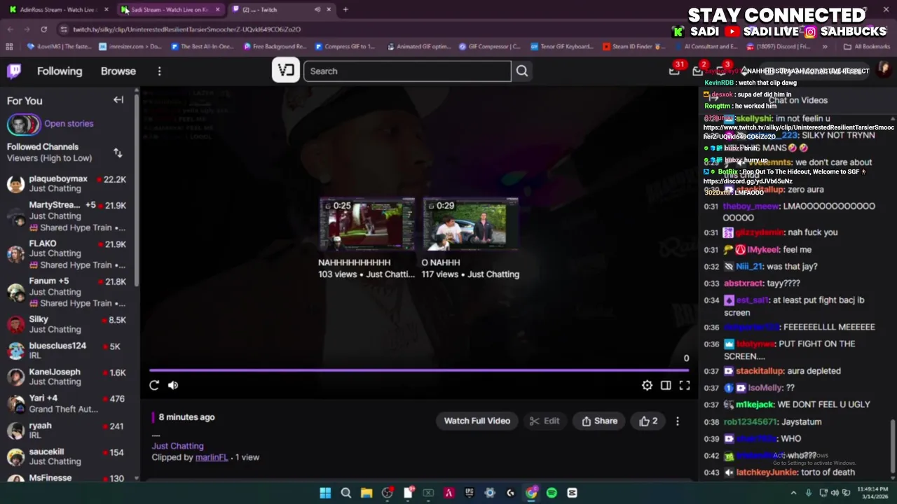Open MartyStrea... +5 channel in sidebar

point(67,216)
